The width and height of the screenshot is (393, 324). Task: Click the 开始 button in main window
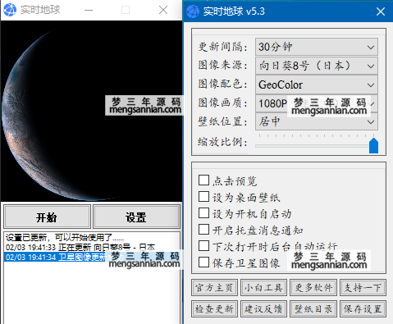[x=47, y=217]
